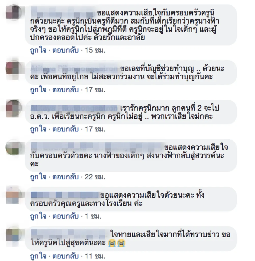This screenshot has height=261, width=255.
Task: Reply to the comment posted 11 ชม. ago
Action: tap(66, 256)
